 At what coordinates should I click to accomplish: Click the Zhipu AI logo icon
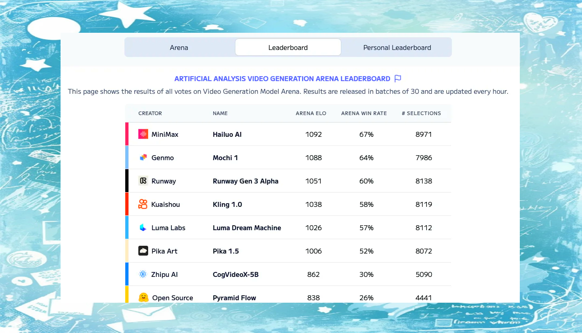(x=143, y=274)
